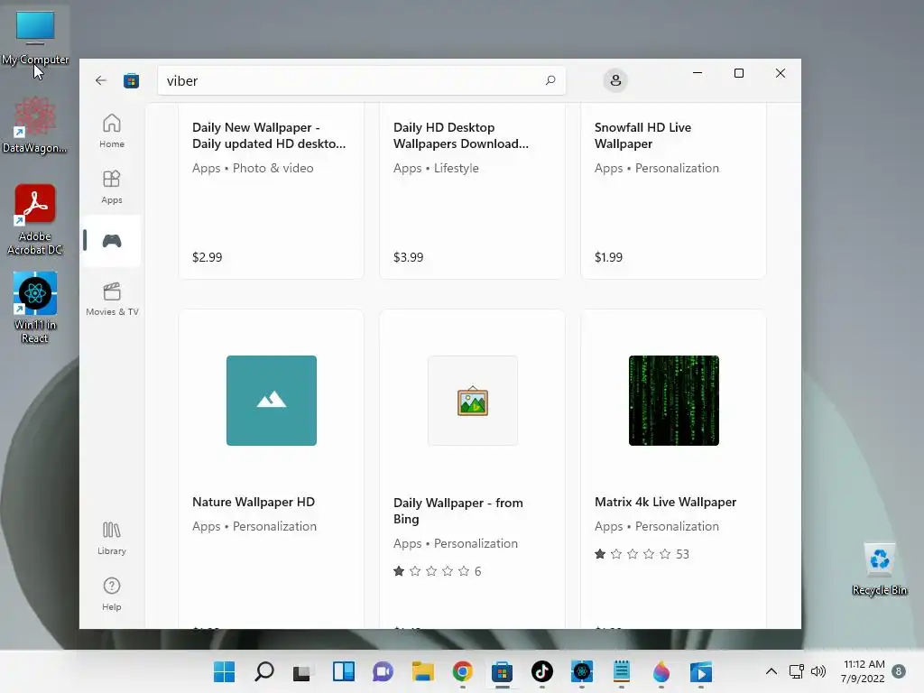
Task: Open the blue play-arrow taskbar icon
Action: click(700, 671)
